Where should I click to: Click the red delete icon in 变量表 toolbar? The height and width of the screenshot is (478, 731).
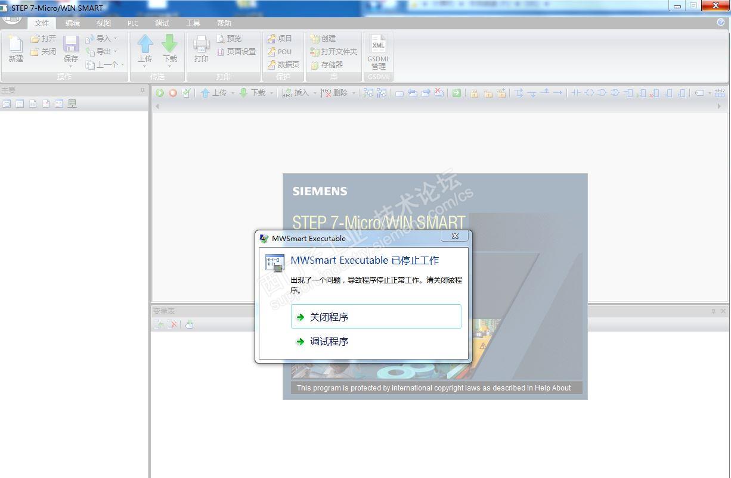click(172, 324)
